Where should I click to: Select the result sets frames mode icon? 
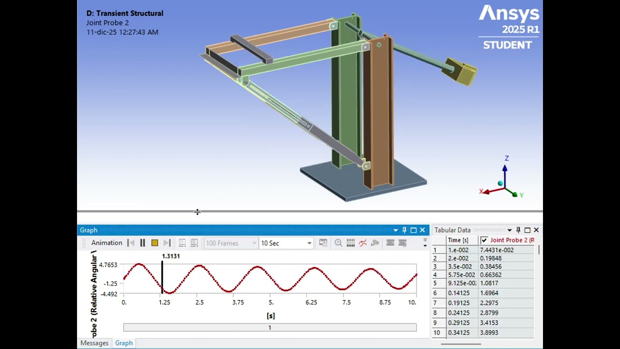[x=194, y=243]
